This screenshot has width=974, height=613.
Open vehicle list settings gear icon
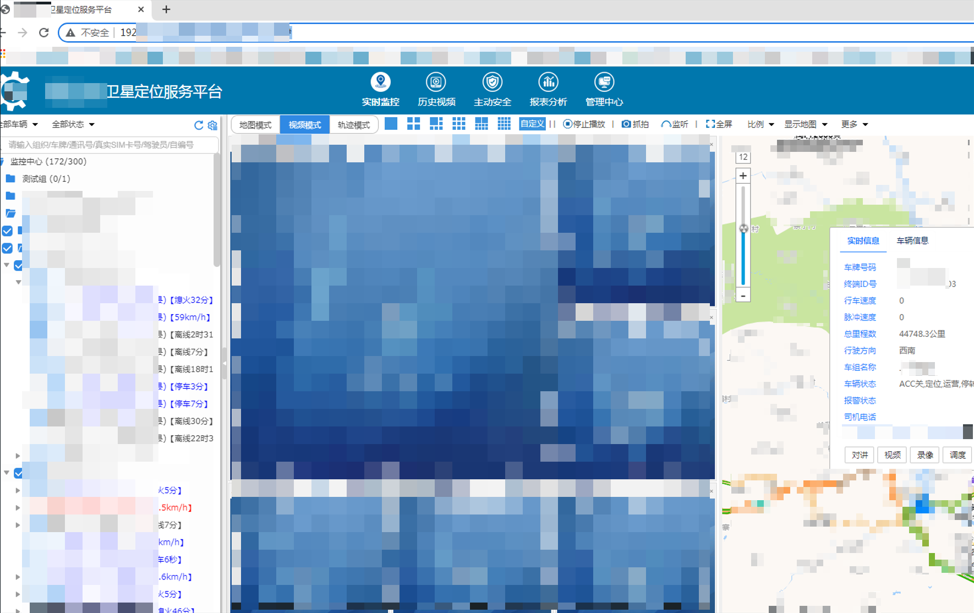coord(212,125)
